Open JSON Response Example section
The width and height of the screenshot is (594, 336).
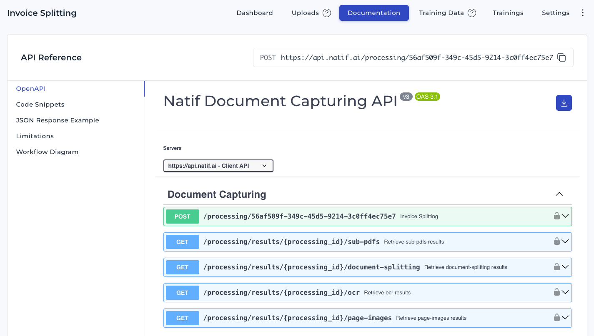58,120
